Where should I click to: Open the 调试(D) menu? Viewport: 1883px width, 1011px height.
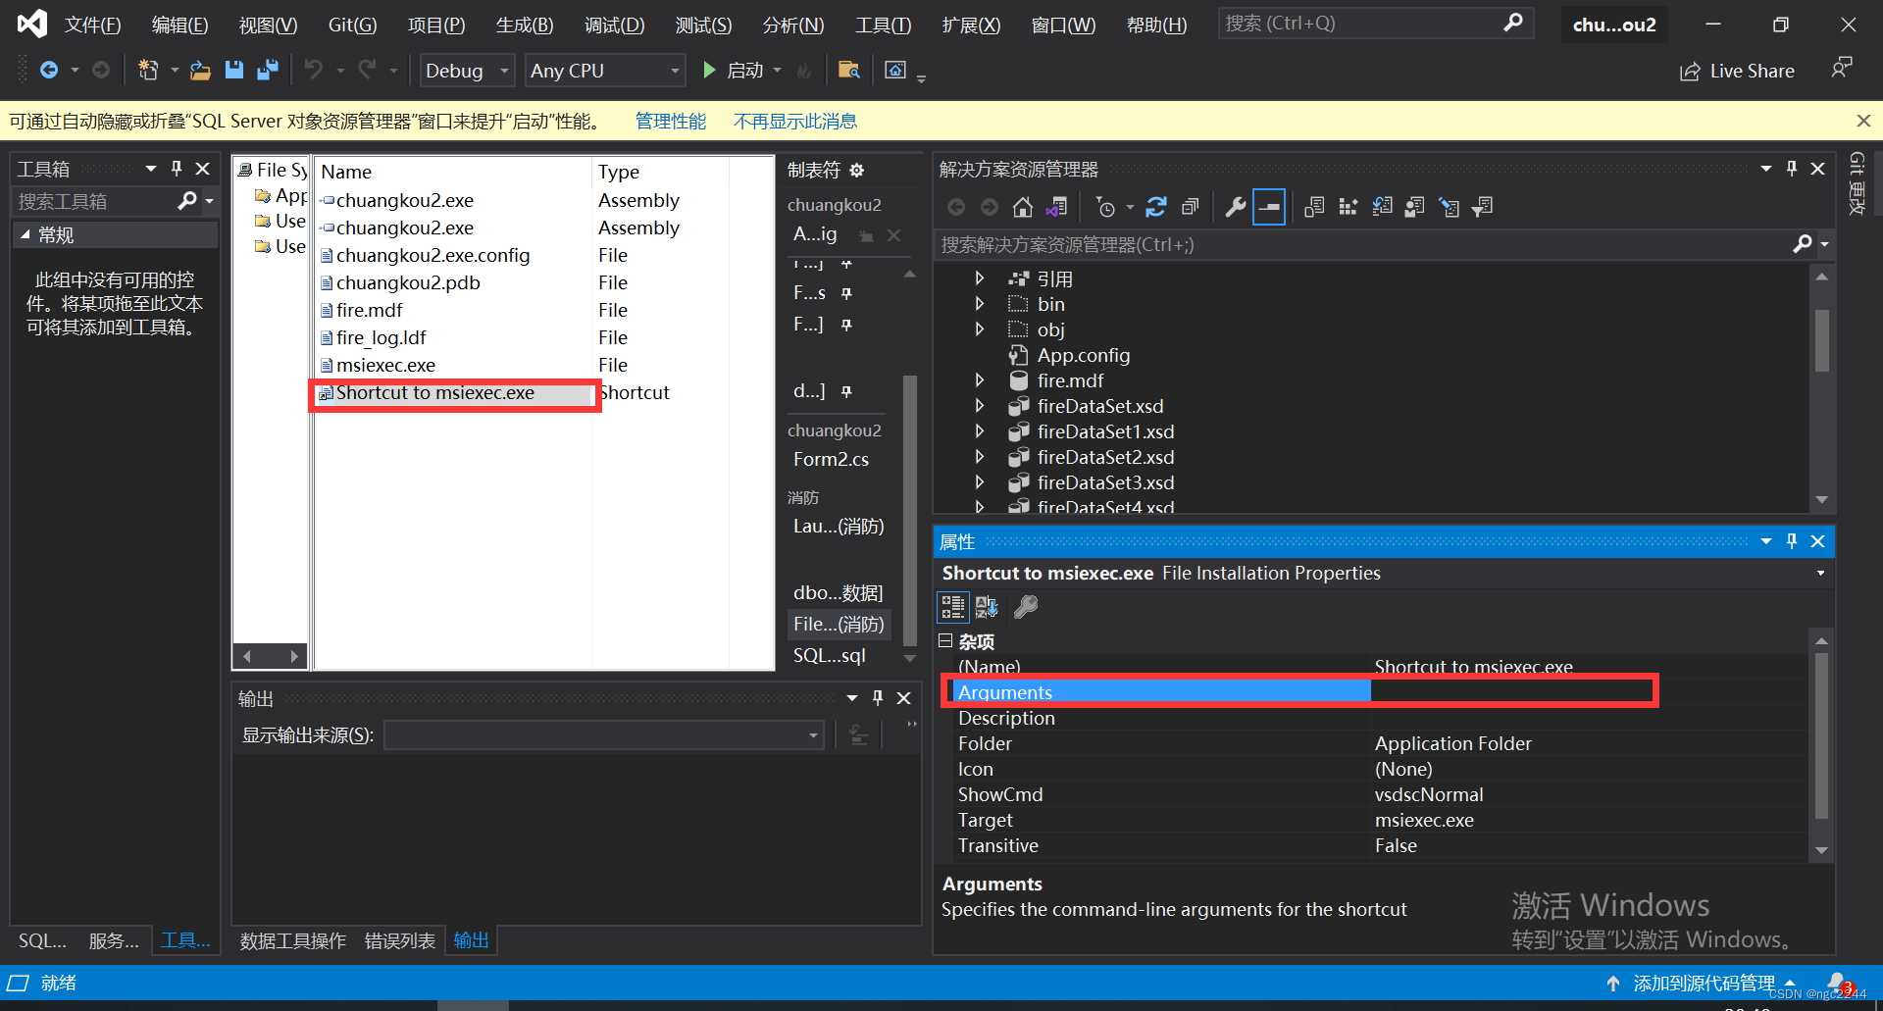tap(614, 25)
